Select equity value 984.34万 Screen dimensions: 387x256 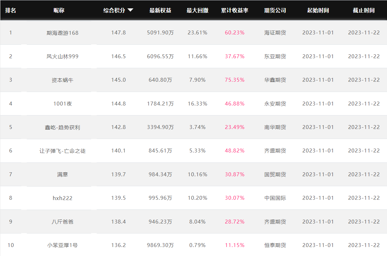click(160, 174)
